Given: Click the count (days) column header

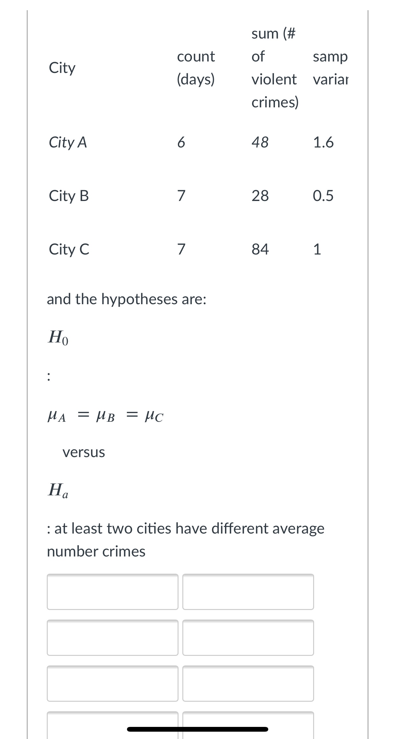Looking at the screenshot, I should 196,68.
